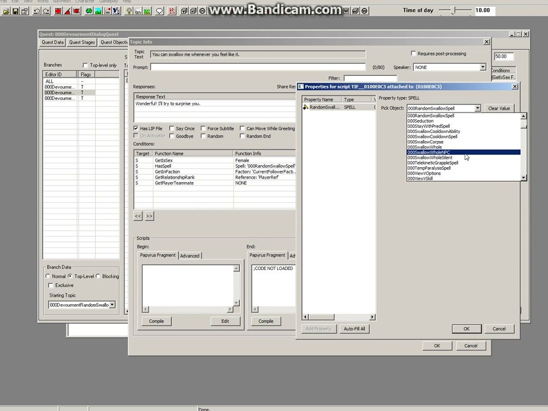548x411 pixels.
Task: Click the red snap reference icon beside the angle icon
Action: click(76, 11)
